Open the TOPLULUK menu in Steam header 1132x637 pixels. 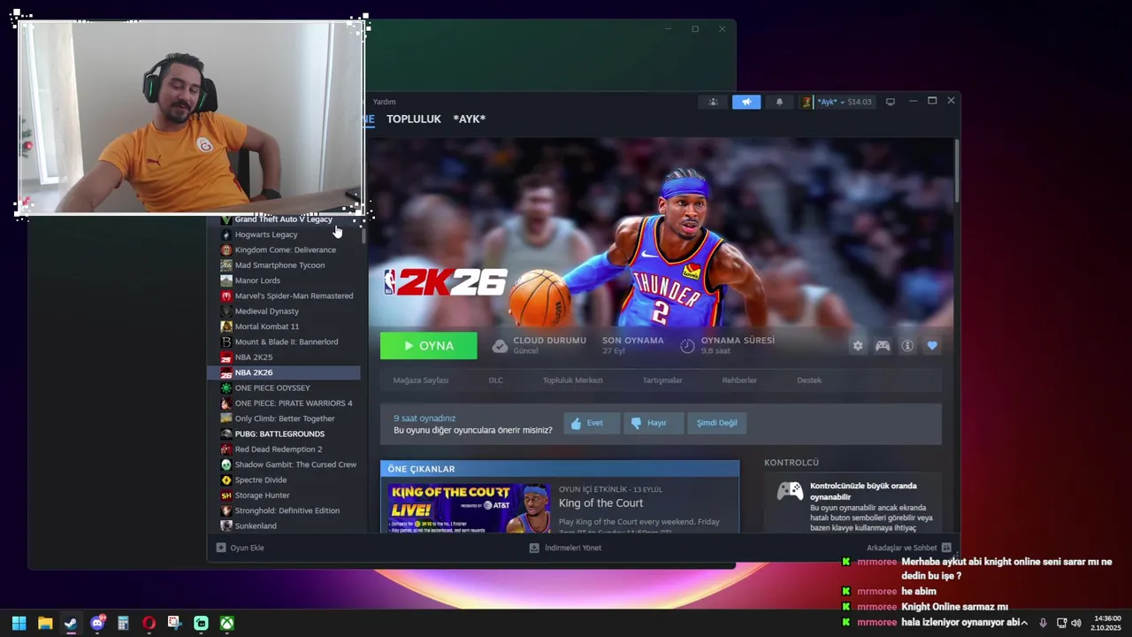(413, 119)
